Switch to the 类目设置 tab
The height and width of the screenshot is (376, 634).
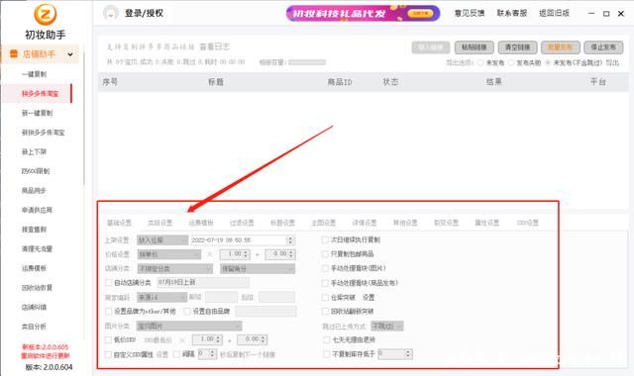[x=160, y=223]
